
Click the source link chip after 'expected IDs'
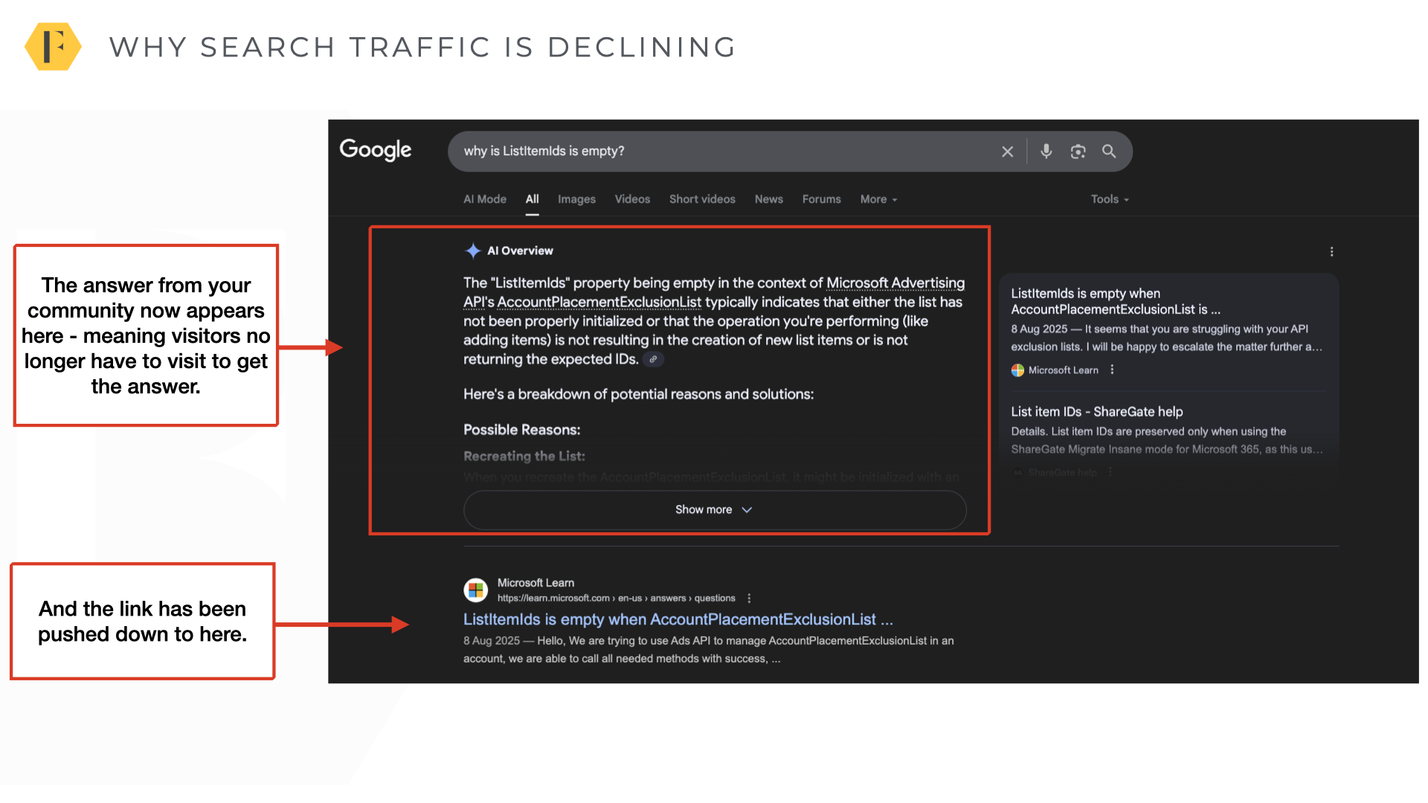[x=653, y=360]
